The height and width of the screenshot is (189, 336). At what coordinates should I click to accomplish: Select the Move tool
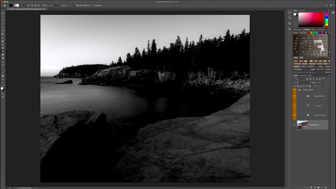pyautogui.click(x=3, y=13)
